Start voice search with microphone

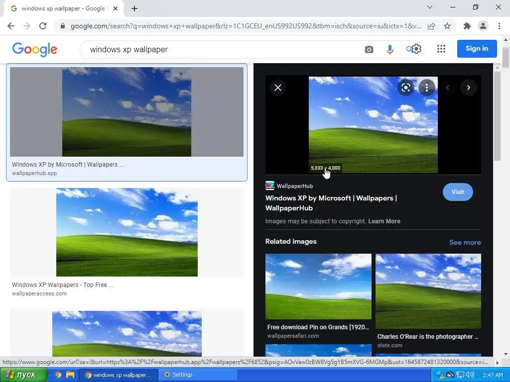(x=389, y=49)
